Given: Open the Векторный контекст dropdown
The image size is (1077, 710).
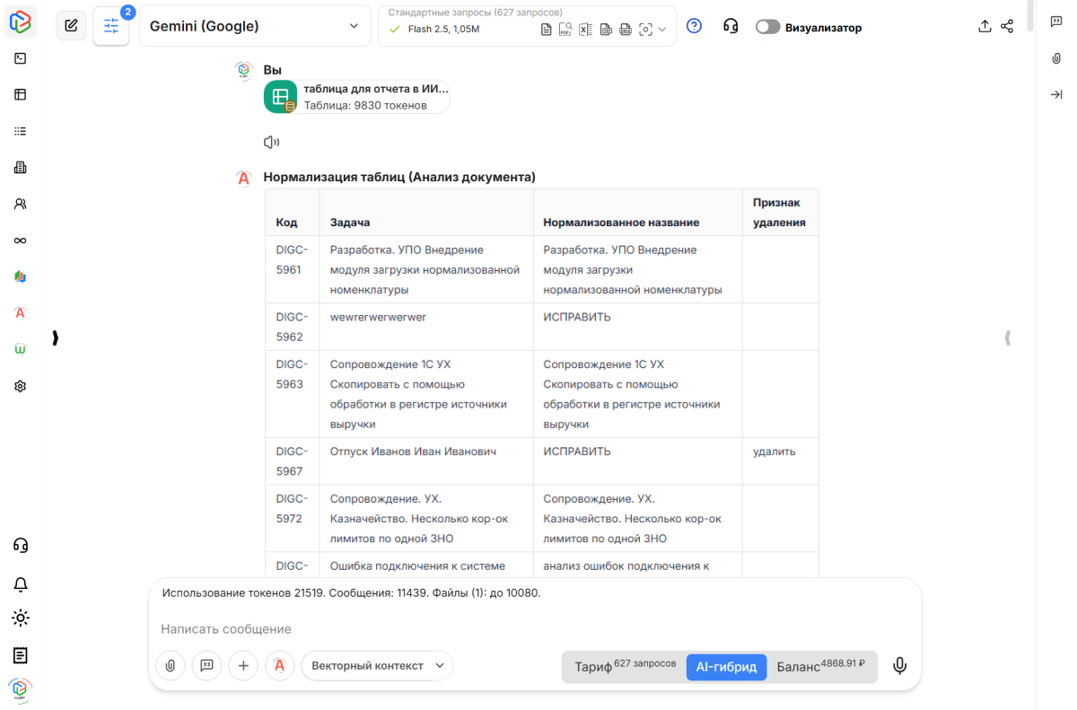Looking at the screenshot, I should click(376, 665).
